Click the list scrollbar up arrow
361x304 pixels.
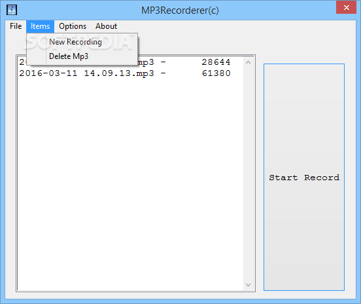pos(249,62)
